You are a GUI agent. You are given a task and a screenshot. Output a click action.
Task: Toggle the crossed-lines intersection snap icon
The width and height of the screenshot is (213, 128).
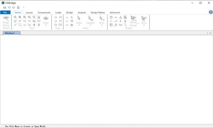pos(56,25)
